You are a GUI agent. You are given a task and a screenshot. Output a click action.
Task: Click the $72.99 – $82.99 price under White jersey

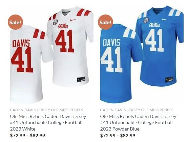pos(27,136)
